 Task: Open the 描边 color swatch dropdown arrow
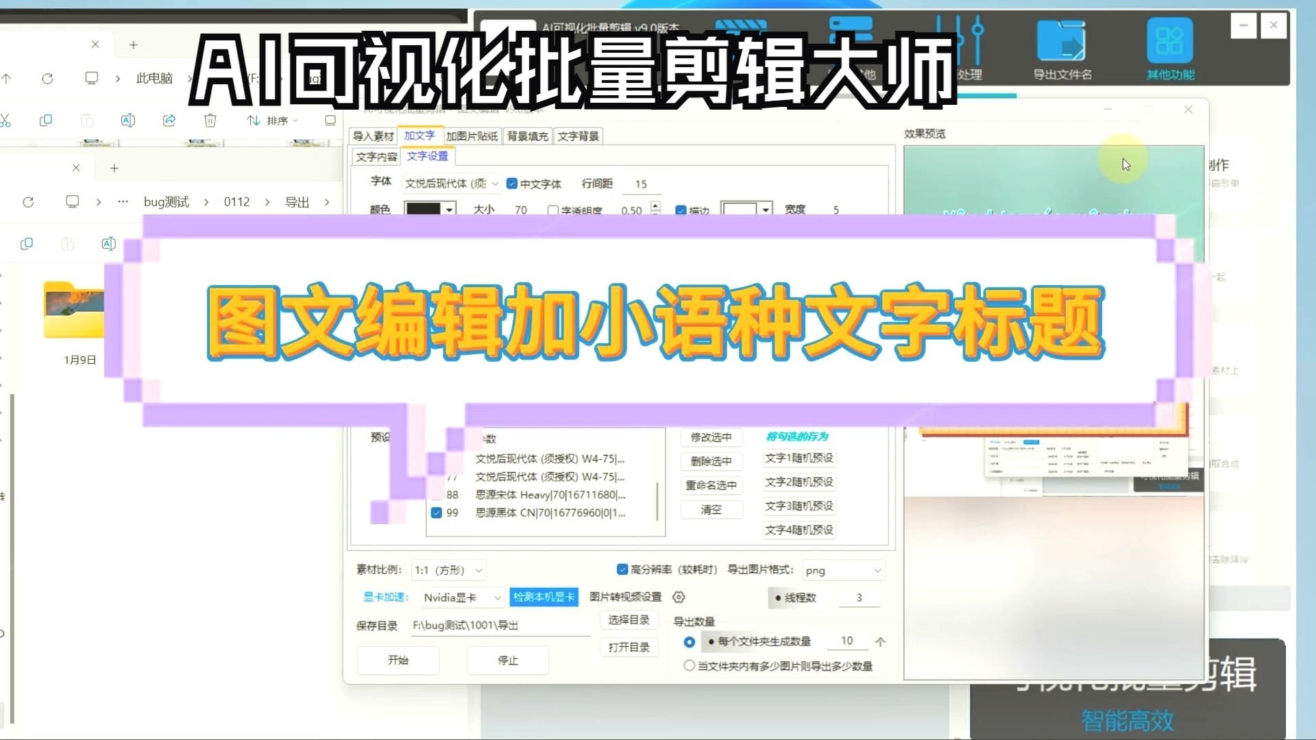pyautogui.click(x=766, y=209)
